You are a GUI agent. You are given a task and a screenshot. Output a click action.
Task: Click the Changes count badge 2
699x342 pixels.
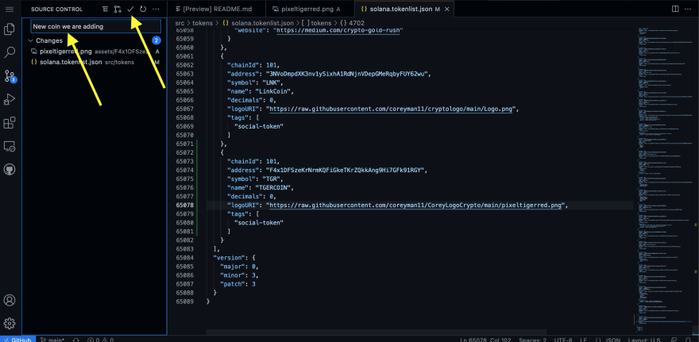tap(156, 40)
